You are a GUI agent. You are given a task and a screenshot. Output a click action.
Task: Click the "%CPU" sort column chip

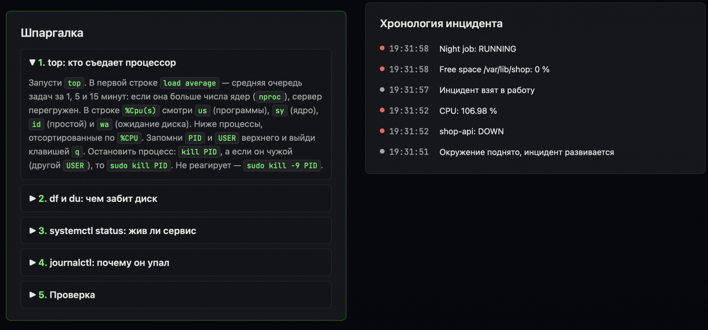click(x=130, y=138)
